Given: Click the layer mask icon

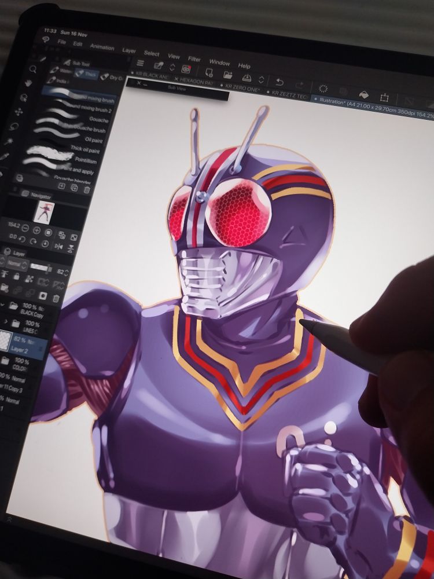Looking at the screenshot, I should [x=43, y=295].
